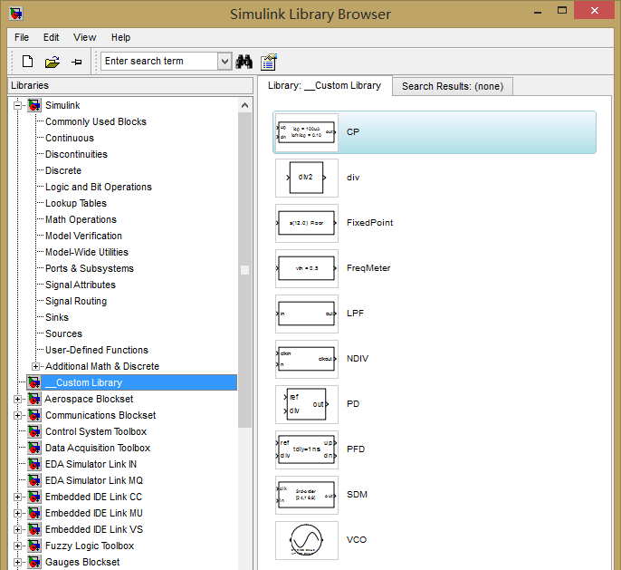Select the div block icon

pyautogui.click(x=307, y=178)
